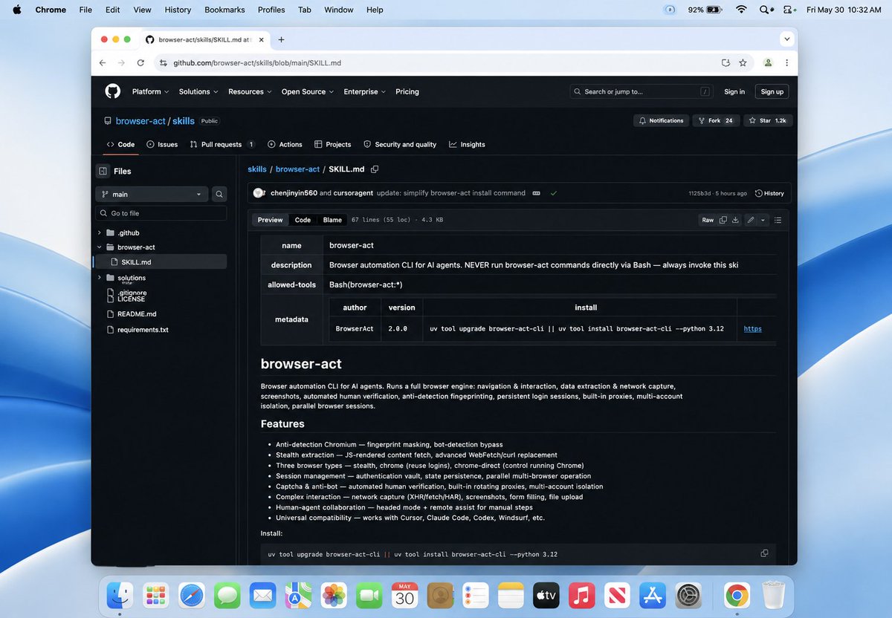The width and height of the screenshot is (892, 618).
Task: Open more edit options dropdown arrow
Action: coord(763,220)
